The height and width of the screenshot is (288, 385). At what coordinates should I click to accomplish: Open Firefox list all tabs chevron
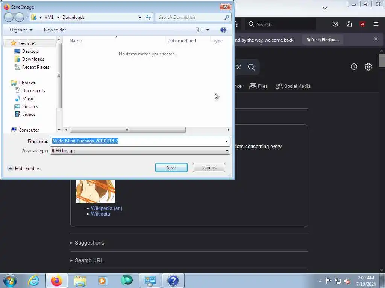click(324, 8)
